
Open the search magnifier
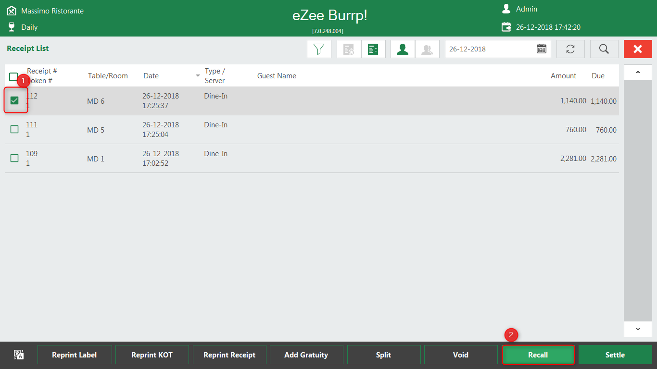point(604,49)
